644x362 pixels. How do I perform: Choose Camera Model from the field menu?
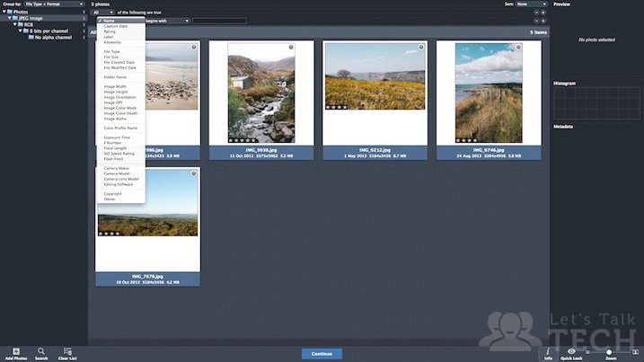pos(120,173)
